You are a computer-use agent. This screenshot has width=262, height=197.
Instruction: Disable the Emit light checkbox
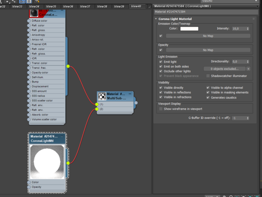coord(161,62)
